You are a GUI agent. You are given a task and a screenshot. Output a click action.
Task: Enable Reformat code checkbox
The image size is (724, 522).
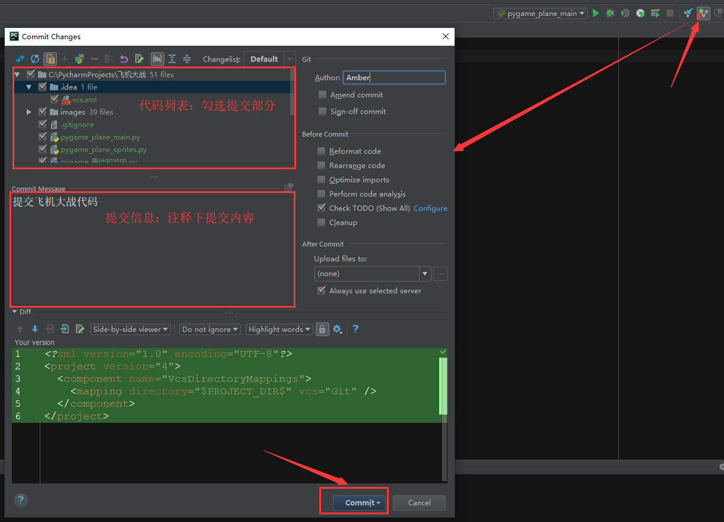321,151
